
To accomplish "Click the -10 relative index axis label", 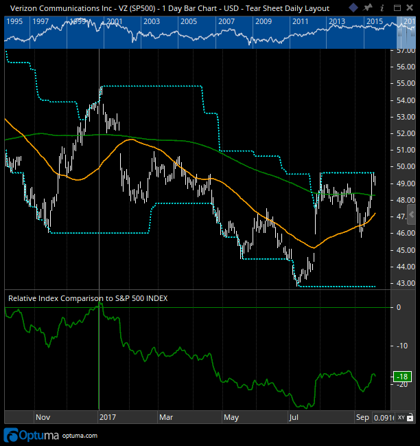I will coord(402,346).
